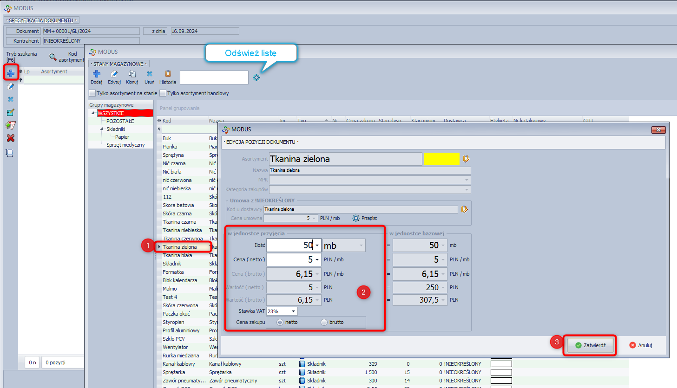
Task: Click the Klonuj icon in the toolbar
Action: [x=132, y=74]
